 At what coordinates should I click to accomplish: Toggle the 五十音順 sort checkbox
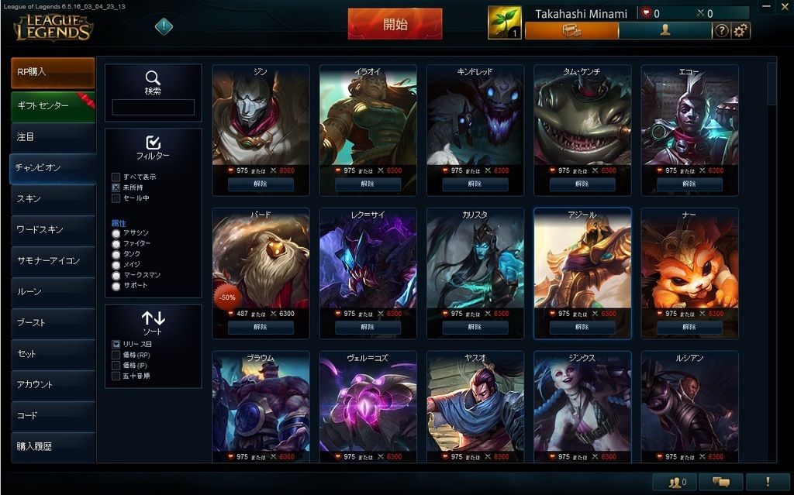[x=116, y=376]
